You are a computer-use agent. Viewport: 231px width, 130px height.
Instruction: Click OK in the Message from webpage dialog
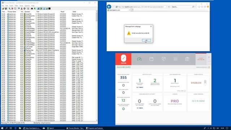point(146,40)
